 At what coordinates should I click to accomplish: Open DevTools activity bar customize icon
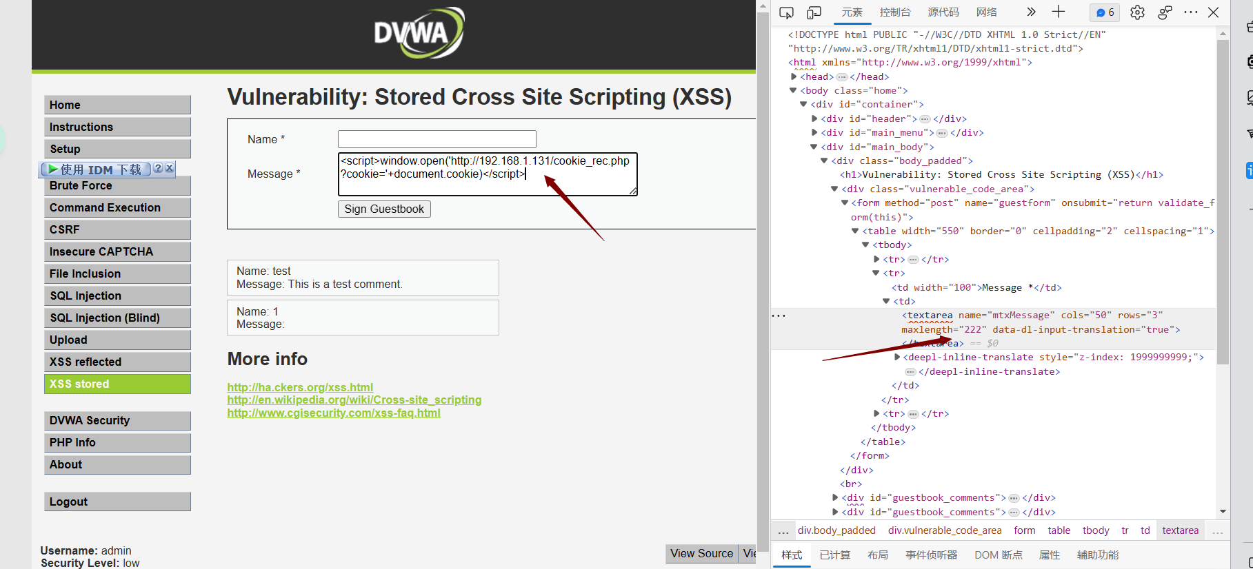[x=1165, y=12]
